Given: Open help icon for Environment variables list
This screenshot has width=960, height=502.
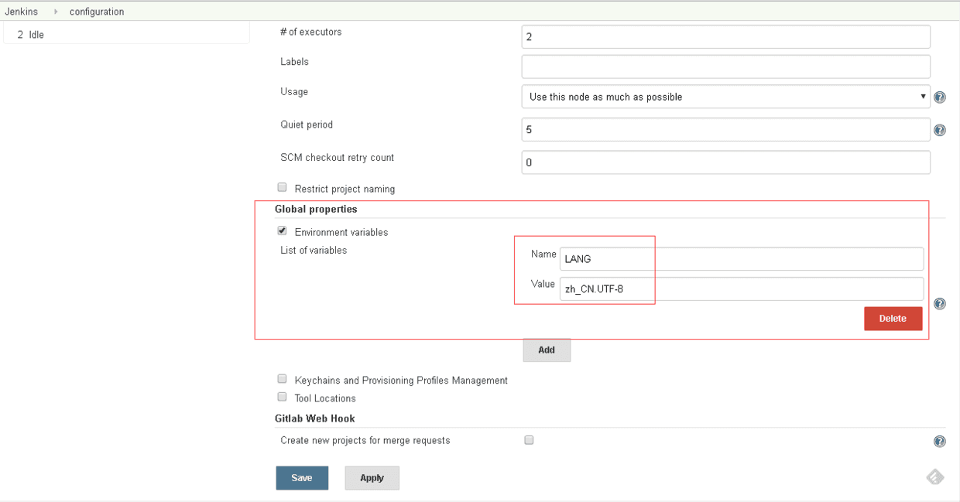Looking at the screenshot, I should click(940, 304).
